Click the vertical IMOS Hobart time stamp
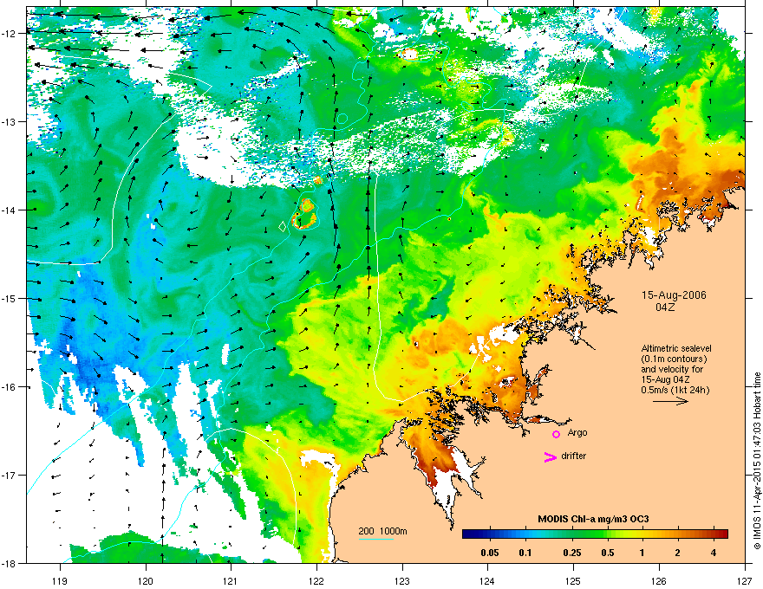 click(757, 461)
